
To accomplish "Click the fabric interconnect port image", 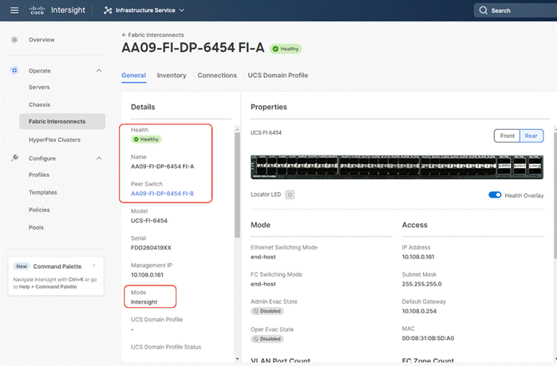I will (x=397, y=167).
